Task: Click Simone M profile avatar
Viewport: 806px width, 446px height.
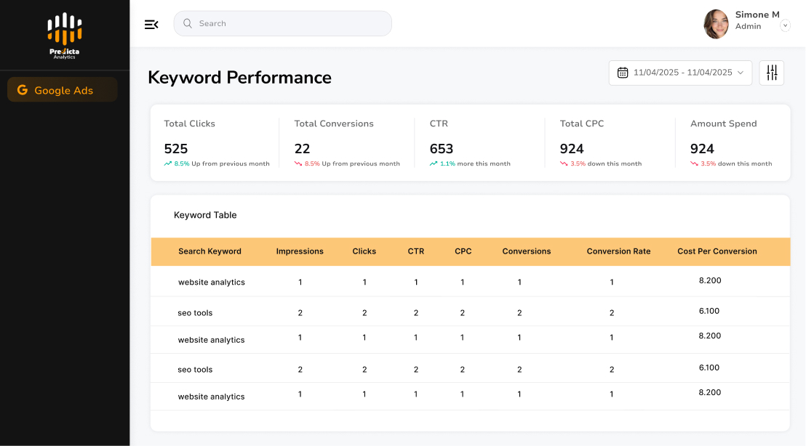Action: point(716,24)
